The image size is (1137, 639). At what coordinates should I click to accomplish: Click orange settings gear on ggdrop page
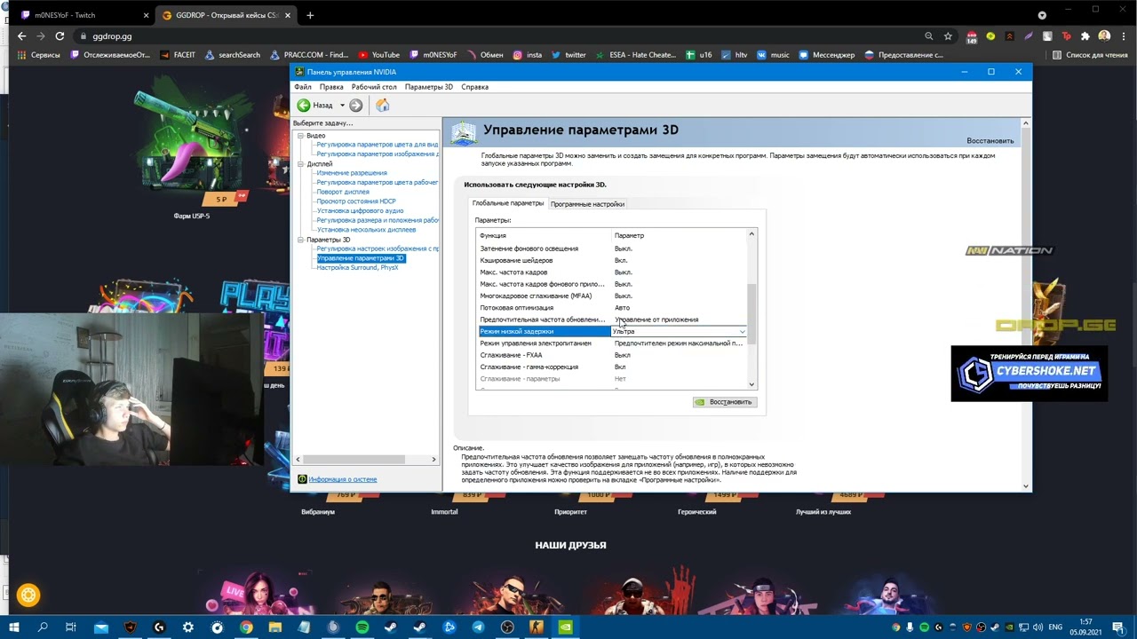coord(28,596)
